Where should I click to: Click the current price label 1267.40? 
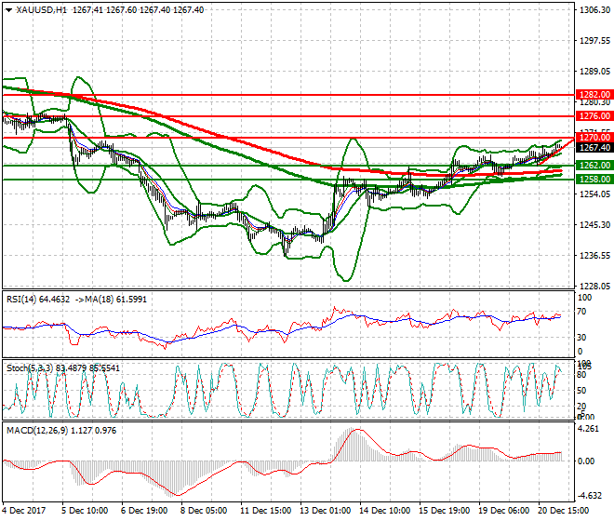594,148
